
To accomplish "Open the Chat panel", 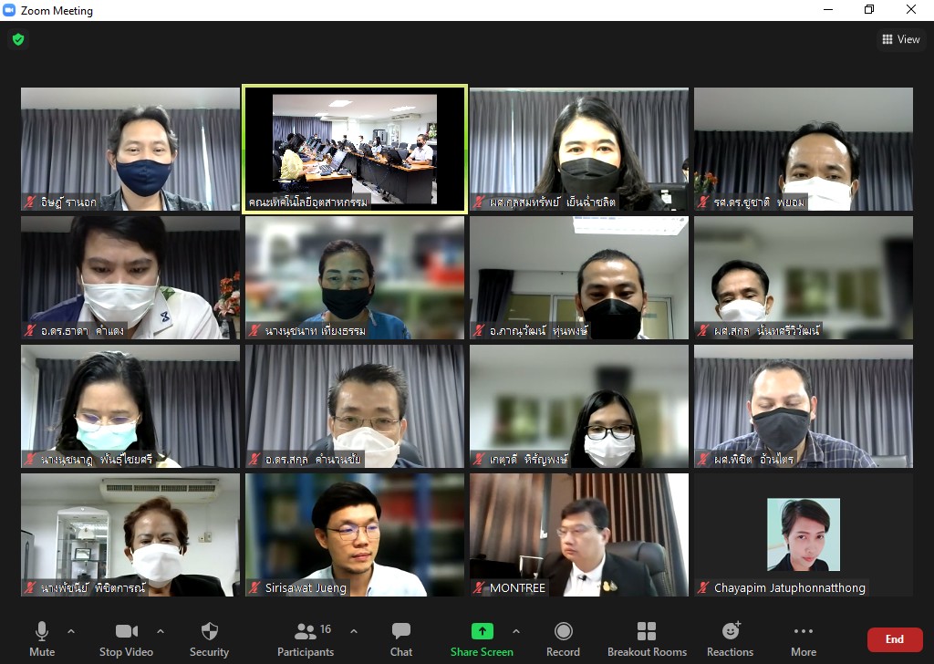I will click(x=401, y=639).
